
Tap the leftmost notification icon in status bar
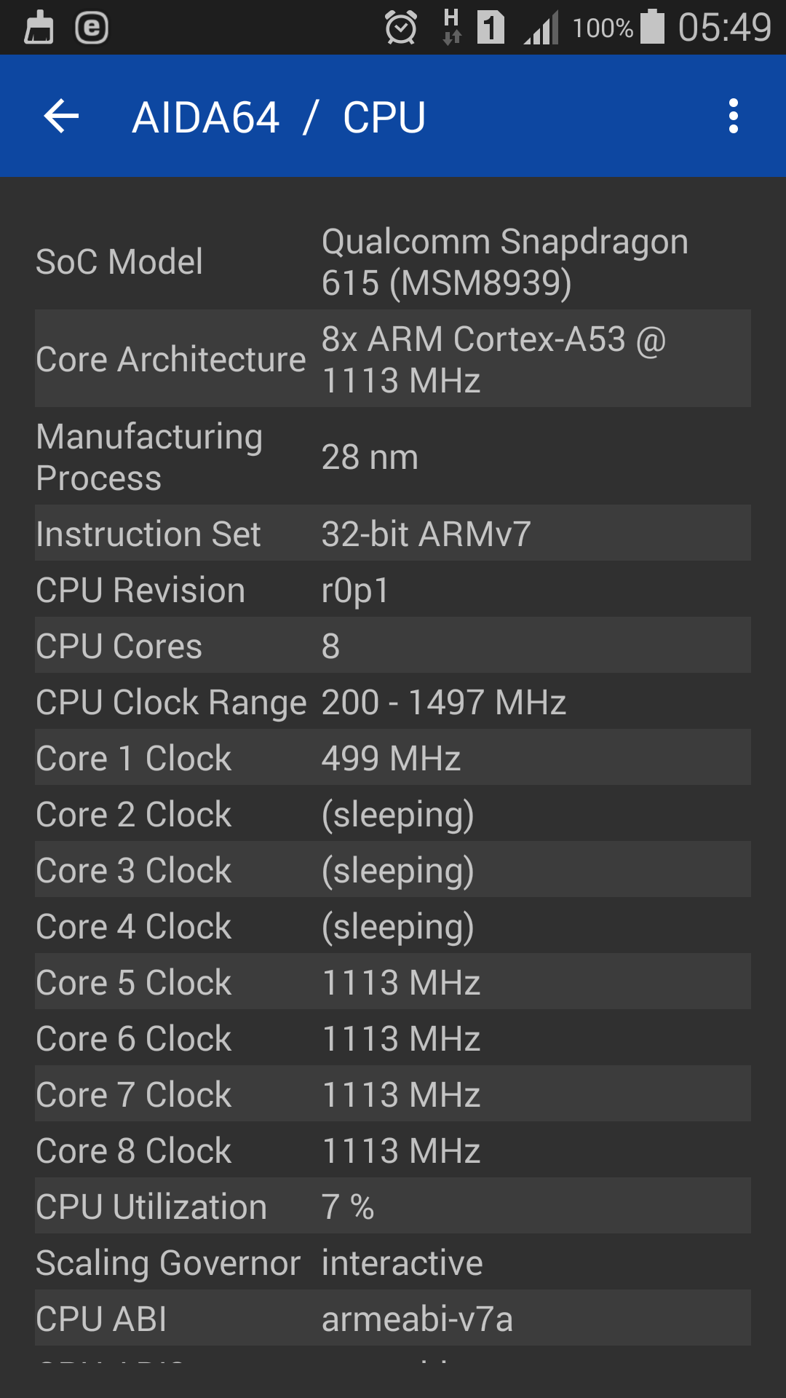point(39,28)
